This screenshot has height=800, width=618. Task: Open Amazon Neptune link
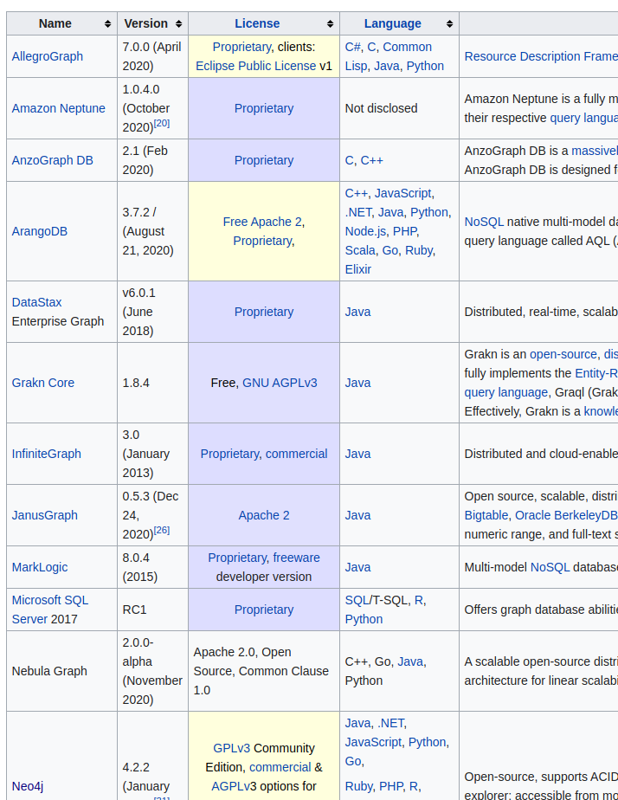point(59,109)
